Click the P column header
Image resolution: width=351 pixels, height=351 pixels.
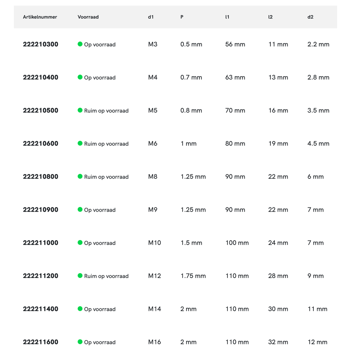(182, 17)
